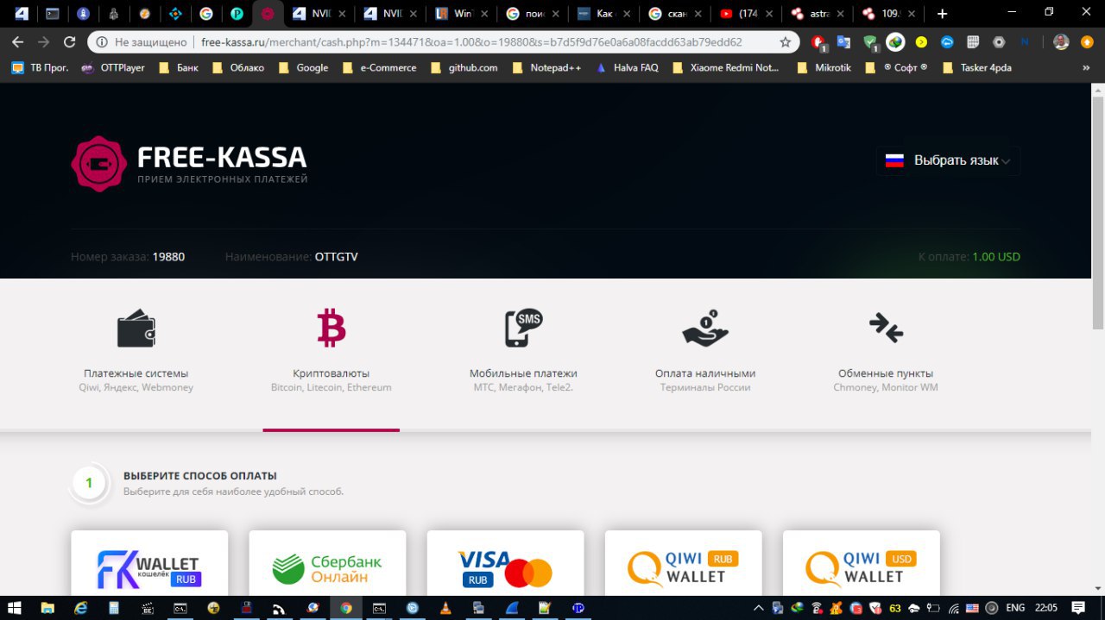Image resolution: width=1105 pixels, height=620 pixels.
Task: Open the Chrome profile avatar
Action: pyautogui.click(x=1062, y=42)
